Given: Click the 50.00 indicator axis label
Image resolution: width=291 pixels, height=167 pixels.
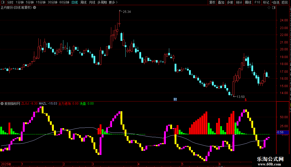Looking at the screenshot, I should click(284, 117).
